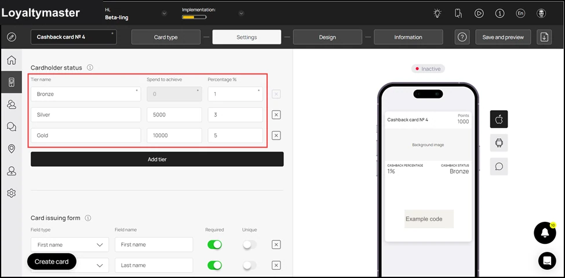This screenshot has height=278, width=565.
Task: Click the play video tutorial icon
Action: pos(479,14)
